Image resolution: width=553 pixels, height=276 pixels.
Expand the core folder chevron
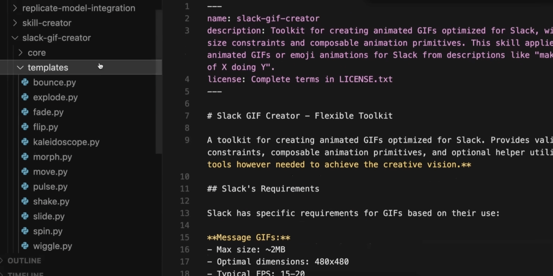point(20,52)
